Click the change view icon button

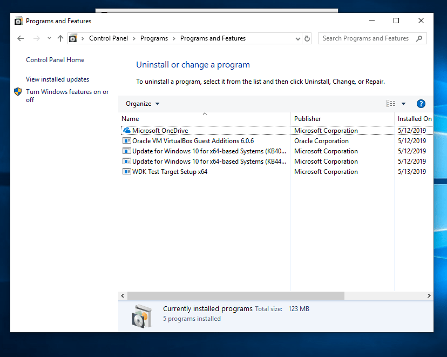click(x=391, y=104)
